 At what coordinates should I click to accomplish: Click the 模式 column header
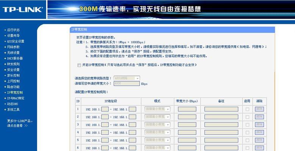(x=157, y=101)
